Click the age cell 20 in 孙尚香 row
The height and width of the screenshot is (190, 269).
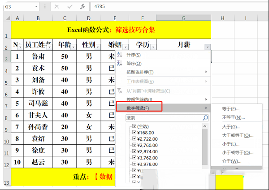(x=65, y=127)
